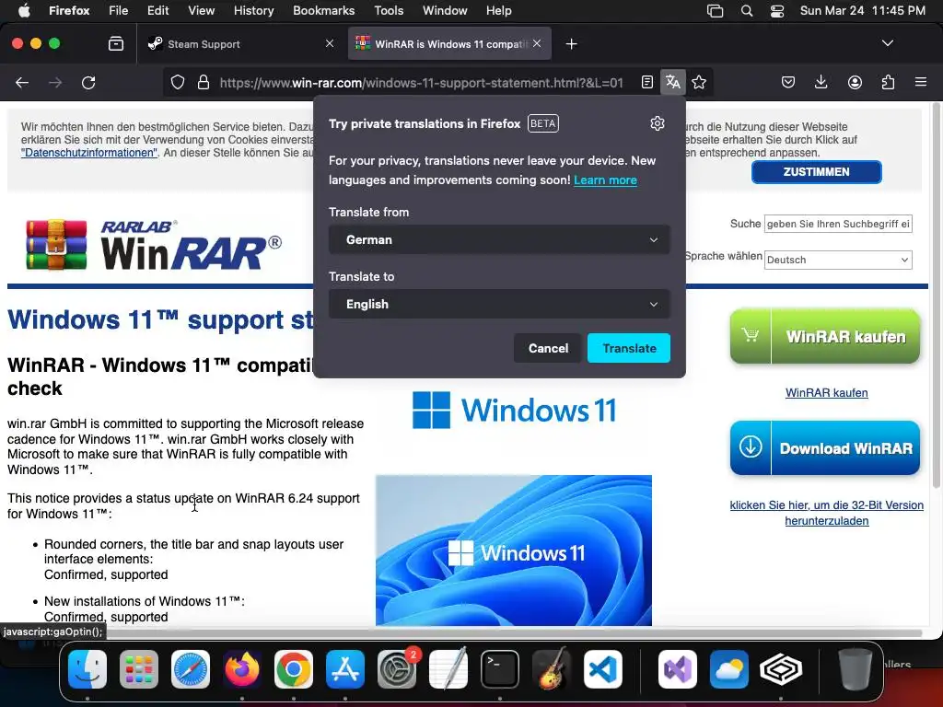
Task: Open the Bookmarks menu
Action: [x=323, y=11]
